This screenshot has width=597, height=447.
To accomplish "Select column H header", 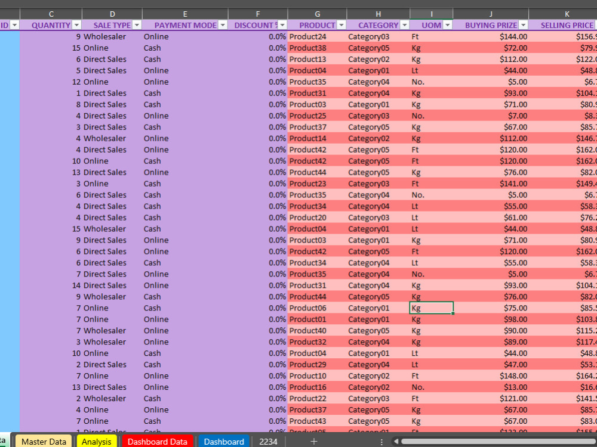I will 378,14.
